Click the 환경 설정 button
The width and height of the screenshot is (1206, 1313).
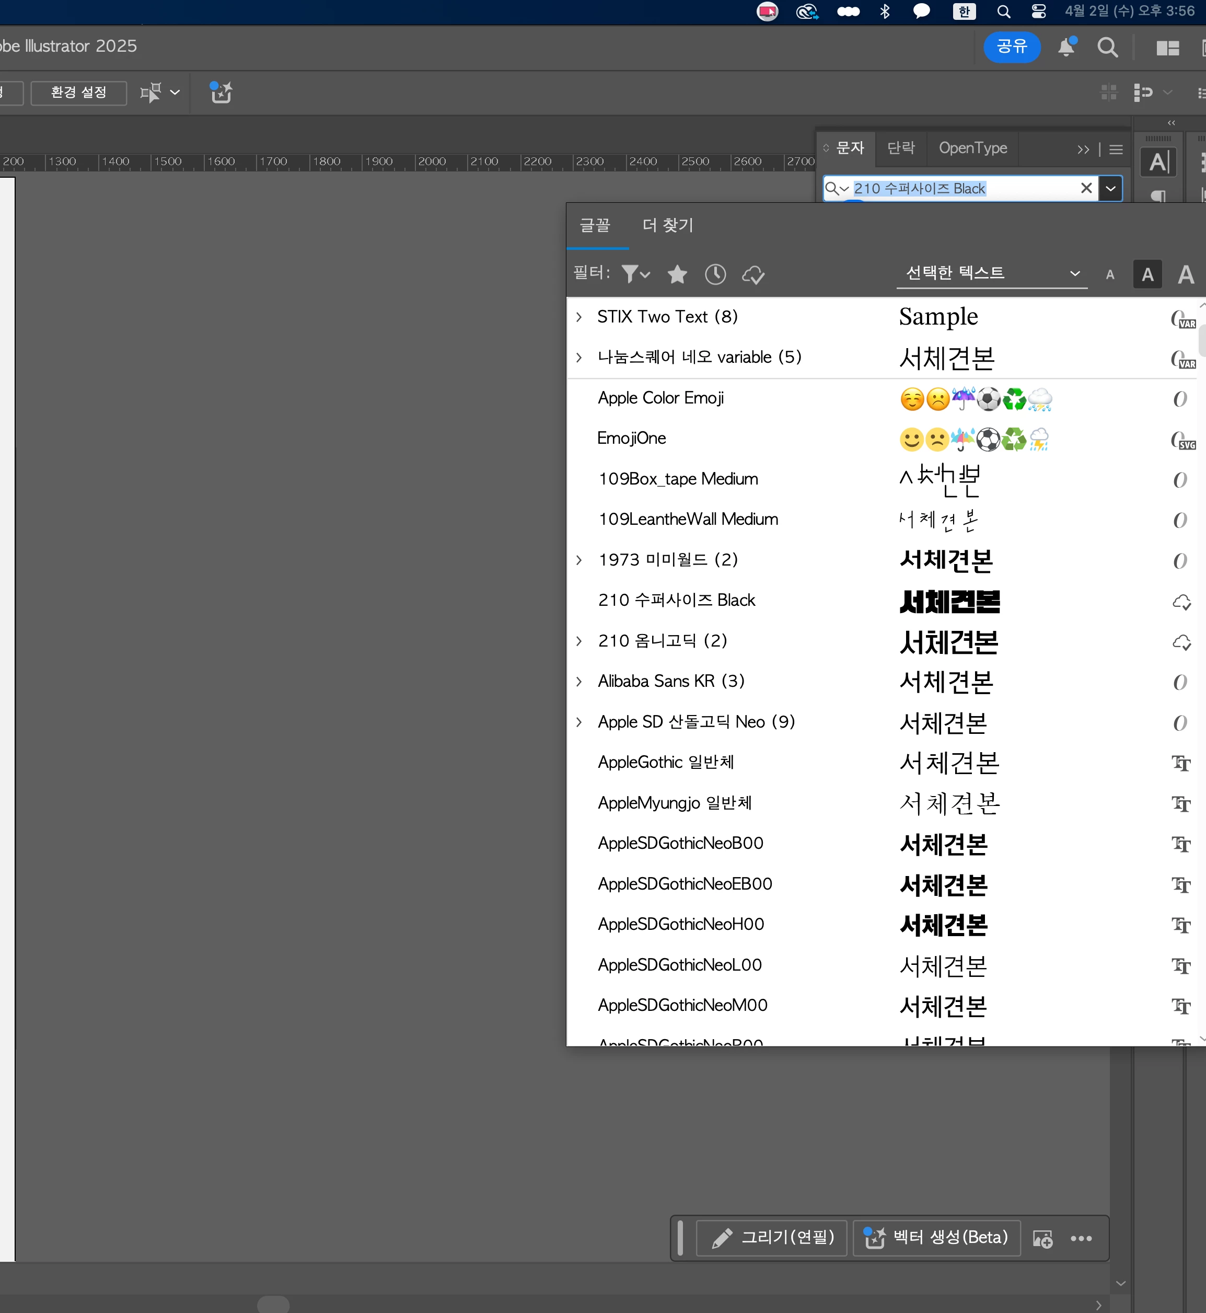click(79, 92)
